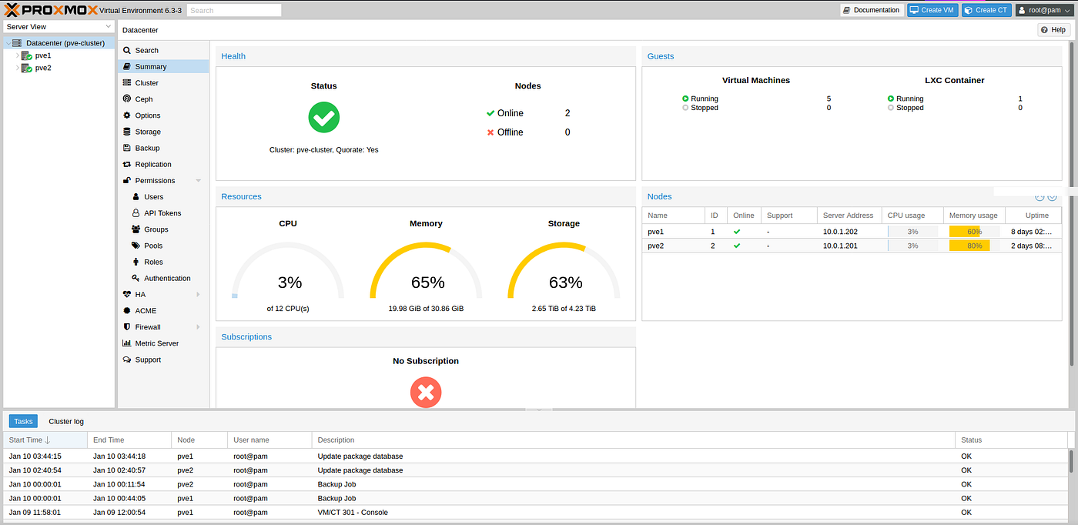Click the Create VM button
1078x525 pixels.
tap(932, 10)
